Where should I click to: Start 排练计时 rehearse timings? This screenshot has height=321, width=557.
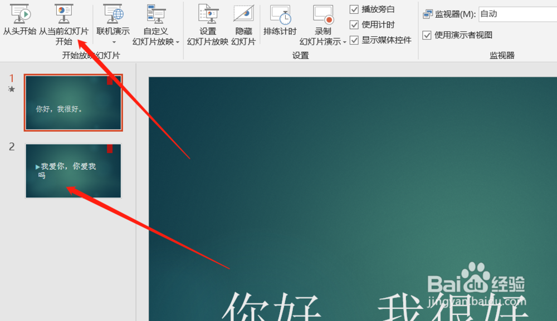tap(280, 19)
